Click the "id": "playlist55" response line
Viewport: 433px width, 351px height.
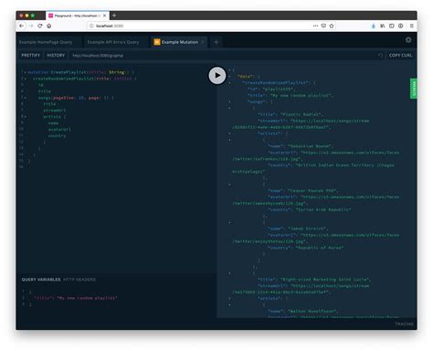pos(270,89)
